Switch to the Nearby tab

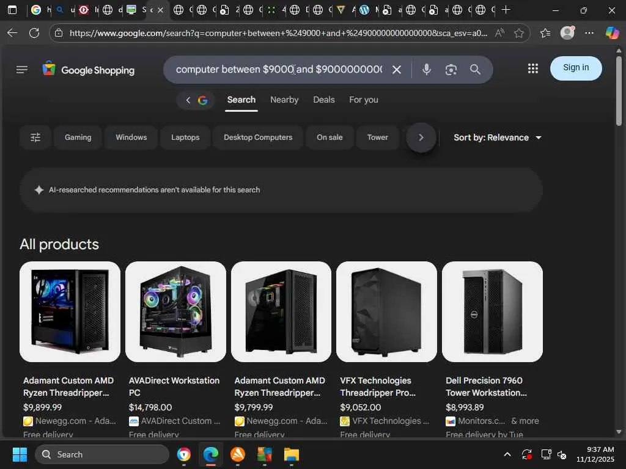[x=284, y=100]
